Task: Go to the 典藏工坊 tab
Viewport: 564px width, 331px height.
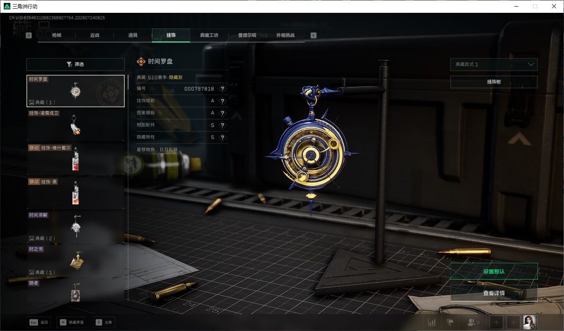Action: [x=209, y=35]
